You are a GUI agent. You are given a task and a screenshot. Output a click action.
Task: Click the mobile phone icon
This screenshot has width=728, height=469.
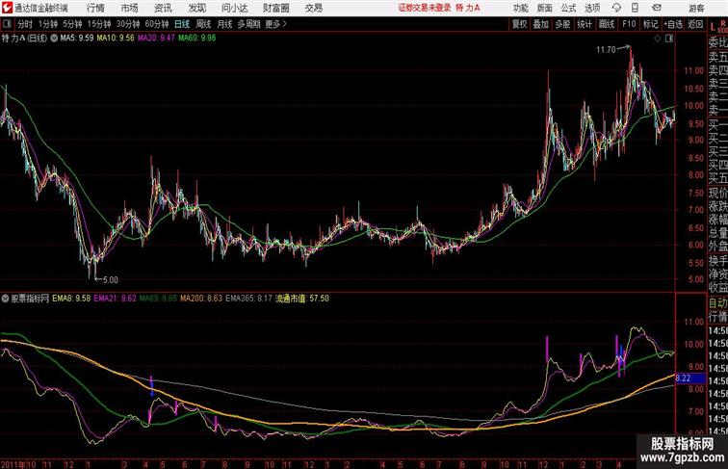pyautogui.click(x=635, y=8)
